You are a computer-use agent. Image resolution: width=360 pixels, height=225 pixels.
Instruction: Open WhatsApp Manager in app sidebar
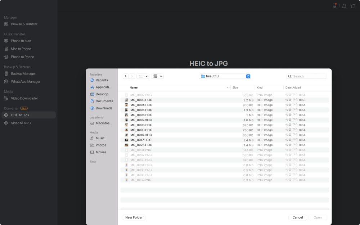pyautogui.click(x=25, y=82)
